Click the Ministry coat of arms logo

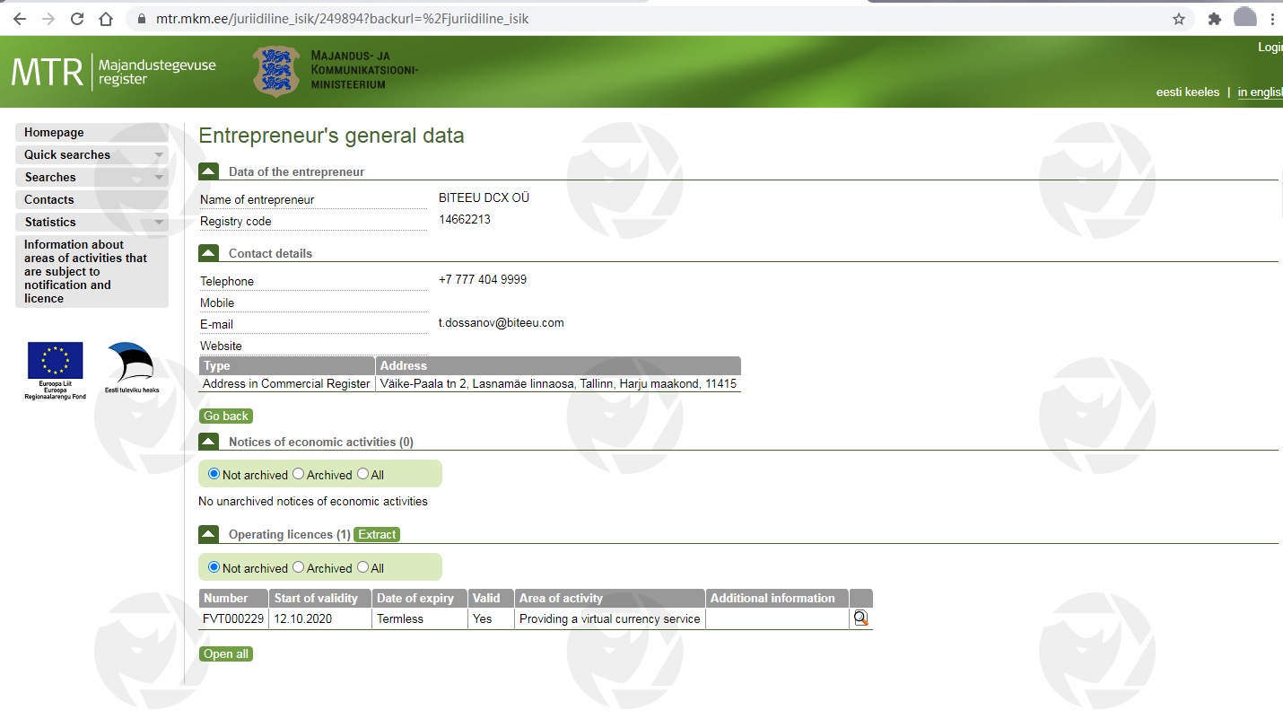(276, 72)
